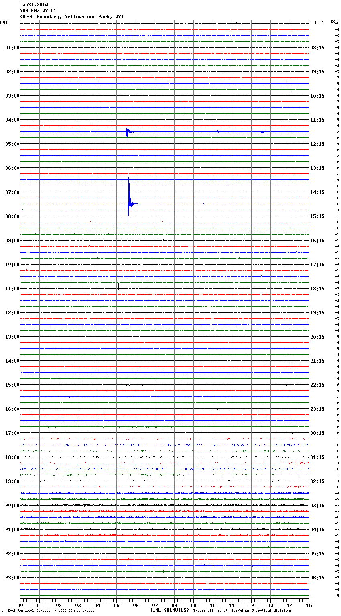The height and width of the screenshot is (616, 341).
Task: Click the 06:15 UTC time label
Action: click(x=317, y=578)
